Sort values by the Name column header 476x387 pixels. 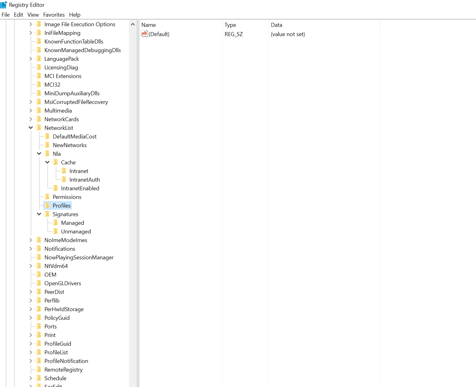coord(181,25)
